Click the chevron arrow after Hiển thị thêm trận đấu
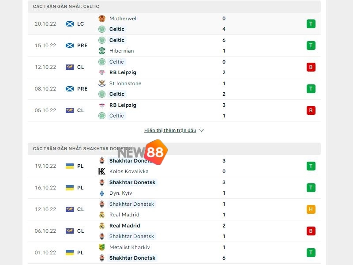 pos(201,130)
